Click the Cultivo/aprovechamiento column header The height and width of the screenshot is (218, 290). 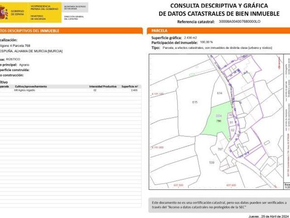[x=31, y=86]
